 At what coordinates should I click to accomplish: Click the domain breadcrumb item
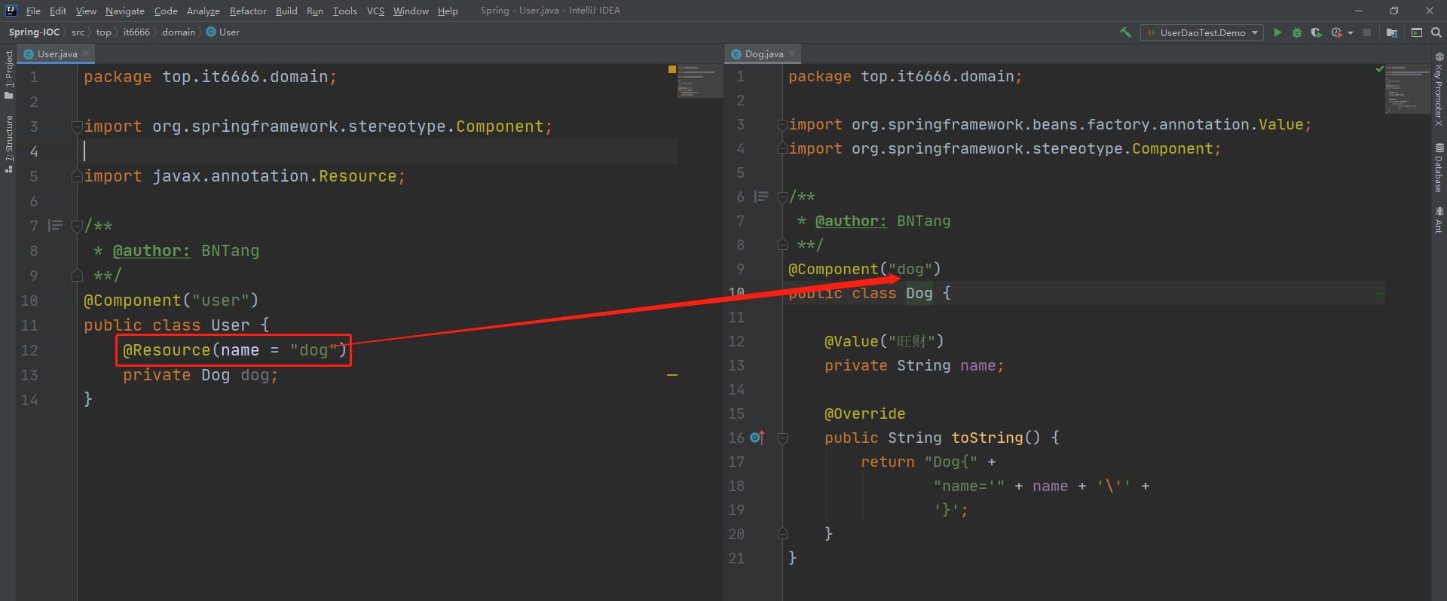tap(178, 32)
